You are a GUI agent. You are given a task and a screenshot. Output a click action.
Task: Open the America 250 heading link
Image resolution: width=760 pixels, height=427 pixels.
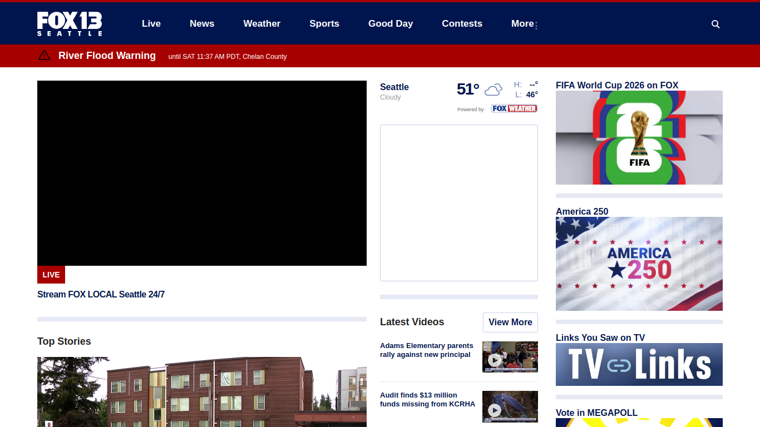(582, 211)
